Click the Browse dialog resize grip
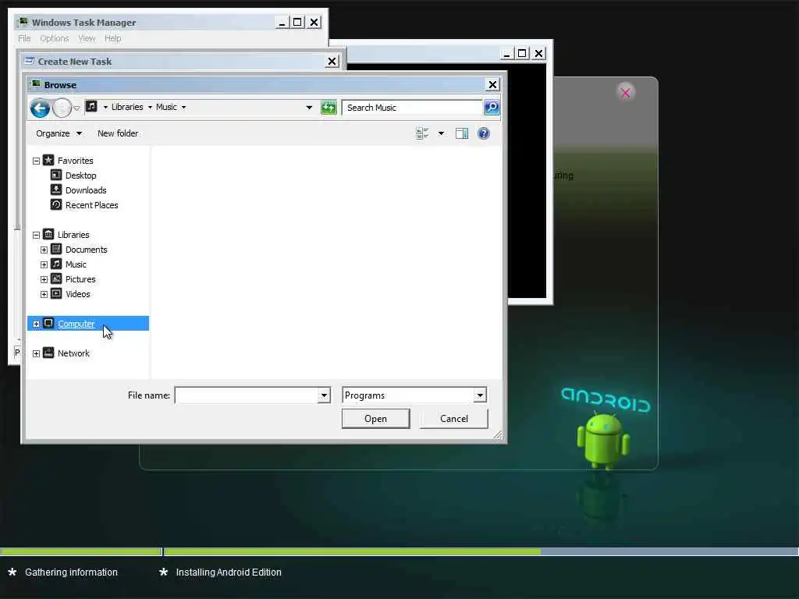This screenshot has height=599, width=799. point(498,434)
